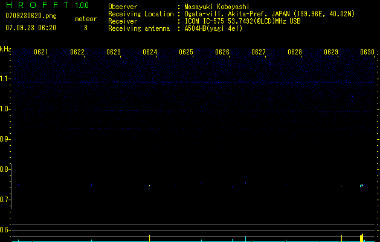This screenshot has width=380, height=242.
Task: Select antenna model A504HB(yagi 4el)
Action: tap(213, 28)
